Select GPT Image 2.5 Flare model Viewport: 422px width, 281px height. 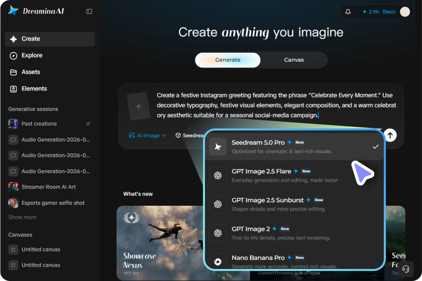pyautogui.click(x=295, y=175)
